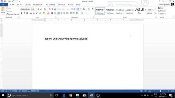The image size is (175, 98).
Task: Apply character border icon
Action: point(55,9)
